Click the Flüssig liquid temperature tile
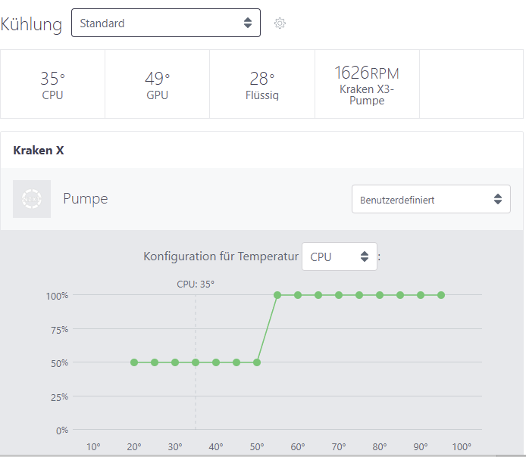Image resolution: width=526 pixels, height=457 pixels. [x=261, y=84]
